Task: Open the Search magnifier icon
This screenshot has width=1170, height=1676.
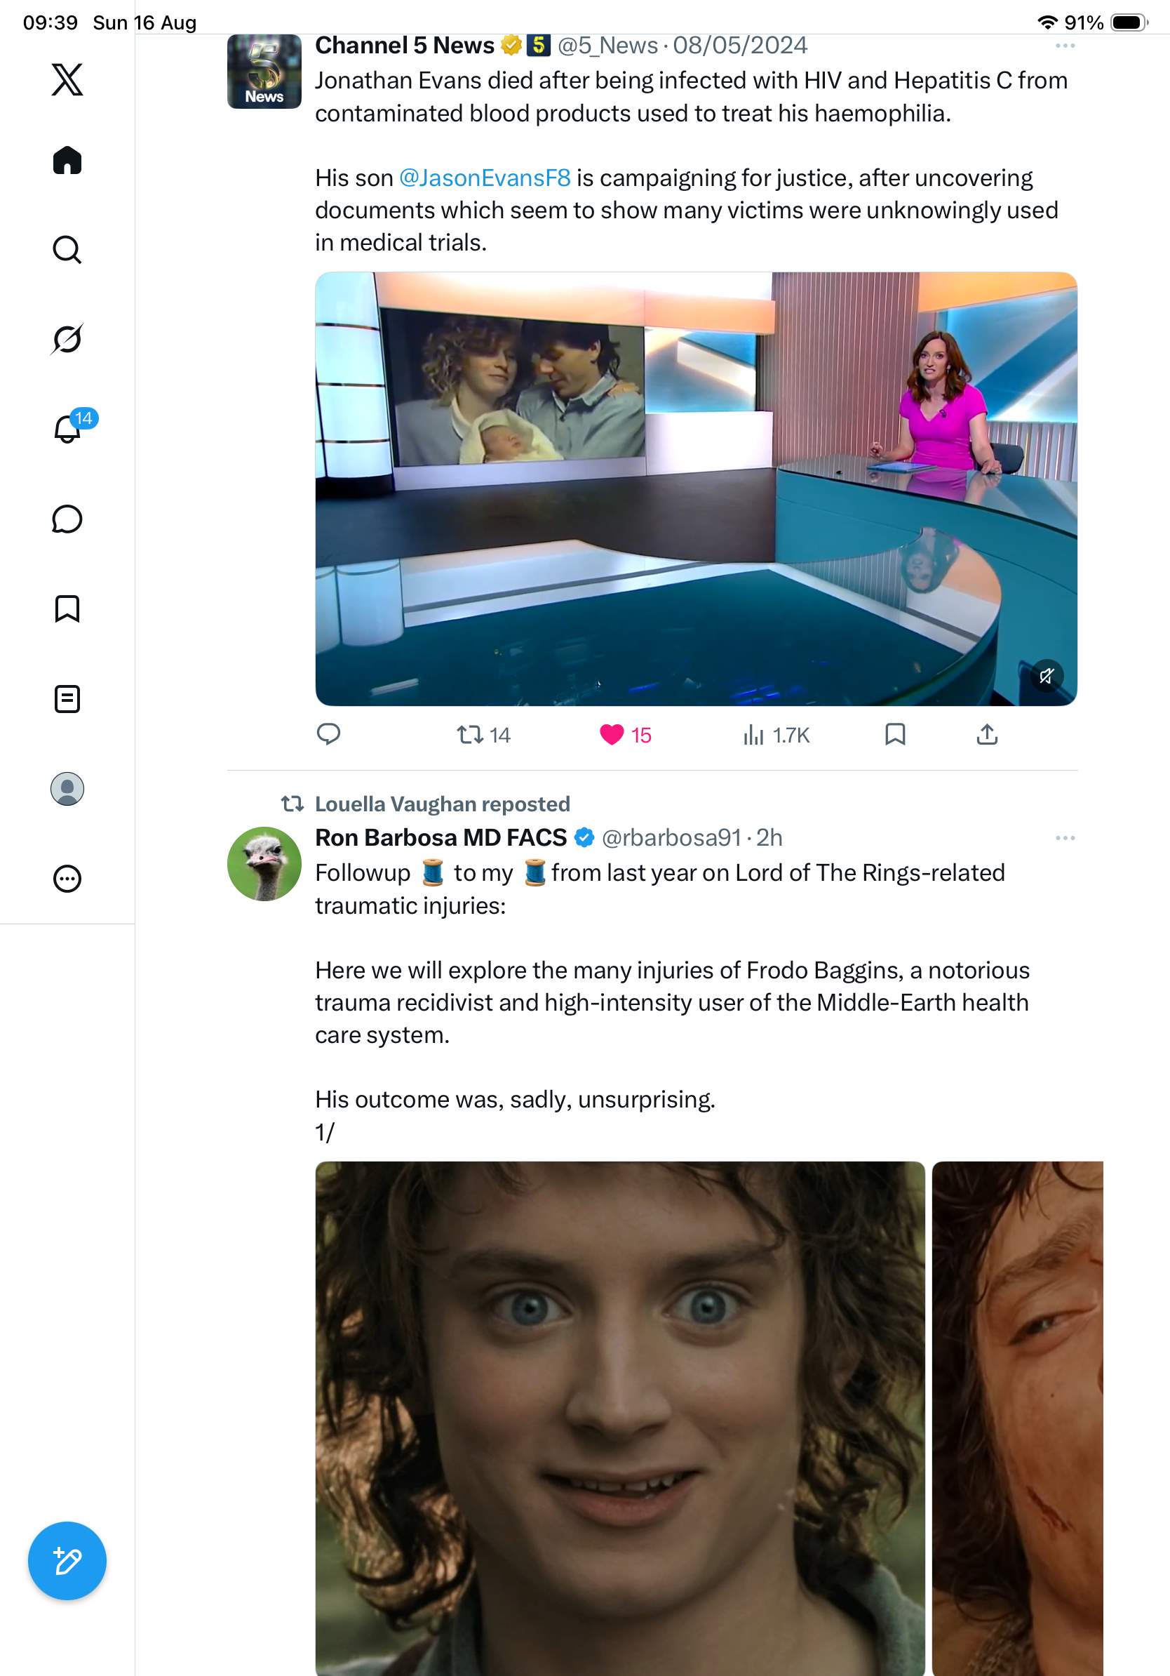Action: 67,250
